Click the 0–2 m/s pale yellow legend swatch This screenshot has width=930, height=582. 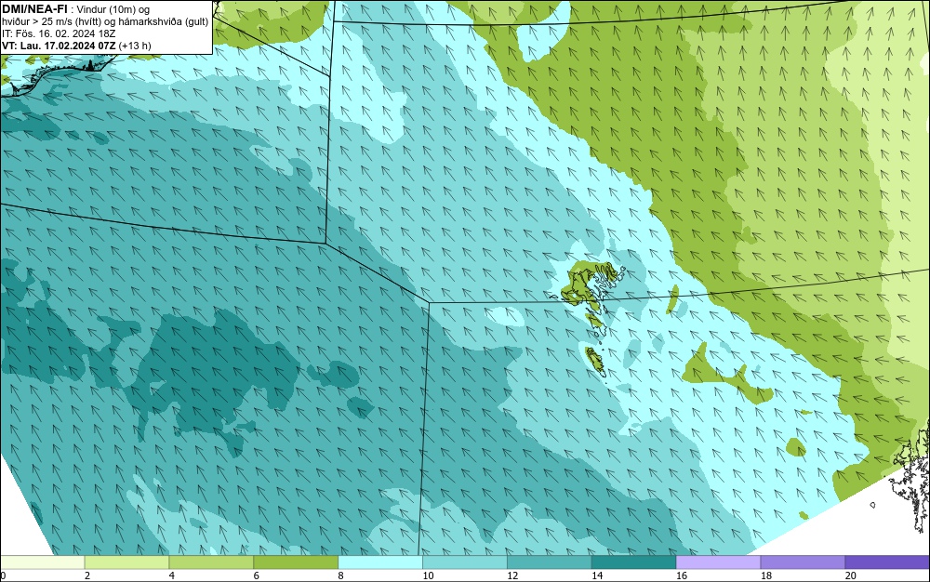pyautogui.click(x=43, y=562)
